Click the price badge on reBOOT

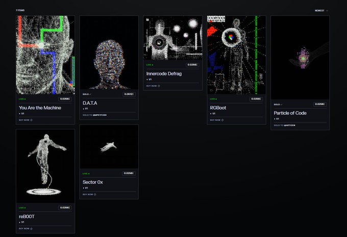point(65,207)
